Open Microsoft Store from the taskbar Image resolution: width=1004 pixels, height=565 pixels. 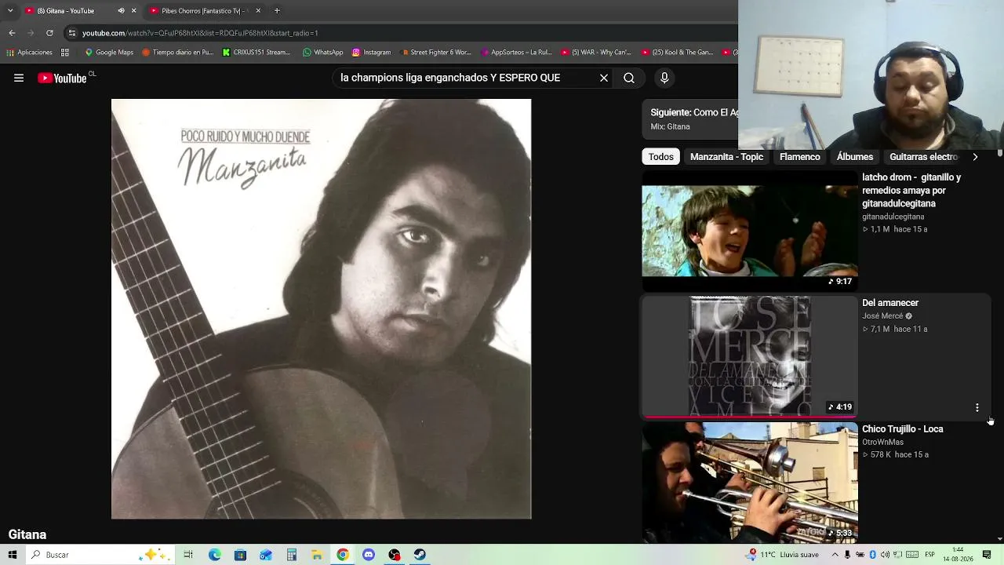click(x=240, y=555)
